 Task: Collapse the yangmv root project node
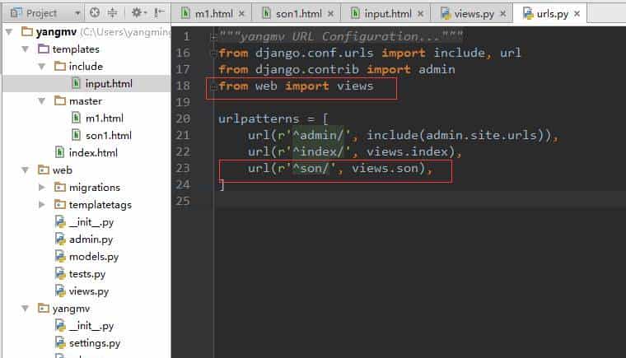(x=9, y=31)
